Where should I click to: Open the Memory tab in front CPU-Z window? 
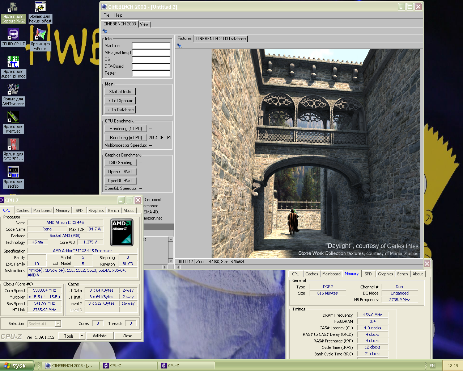point(63,210)
